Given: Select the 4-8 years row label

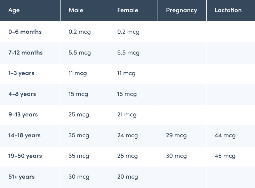Looking at the screenshot, I should click(x=22, y=94).
